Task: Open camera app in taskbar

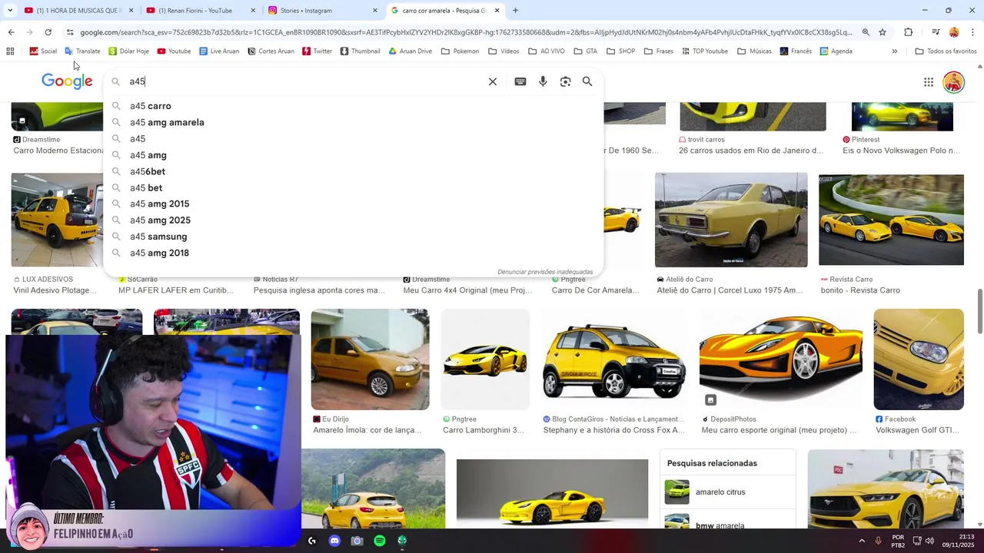Action: pos(357,541)
